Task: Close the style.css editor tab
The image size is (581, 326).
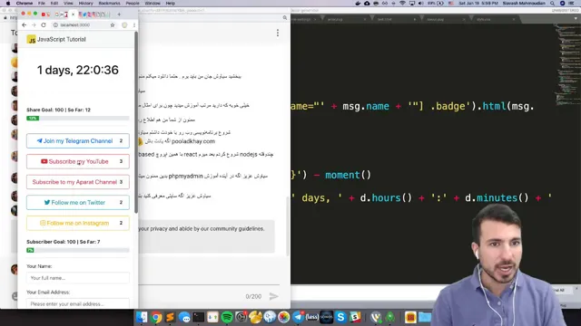Action: [x=514, y=19]
